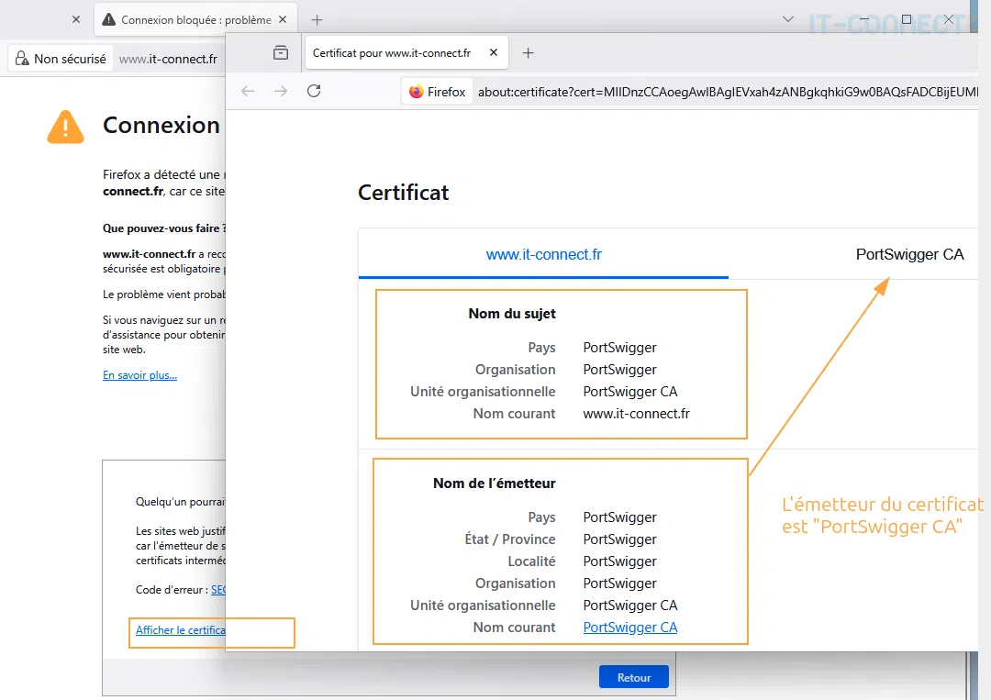Click the PortSwigger CA issuer common name link

629,628
